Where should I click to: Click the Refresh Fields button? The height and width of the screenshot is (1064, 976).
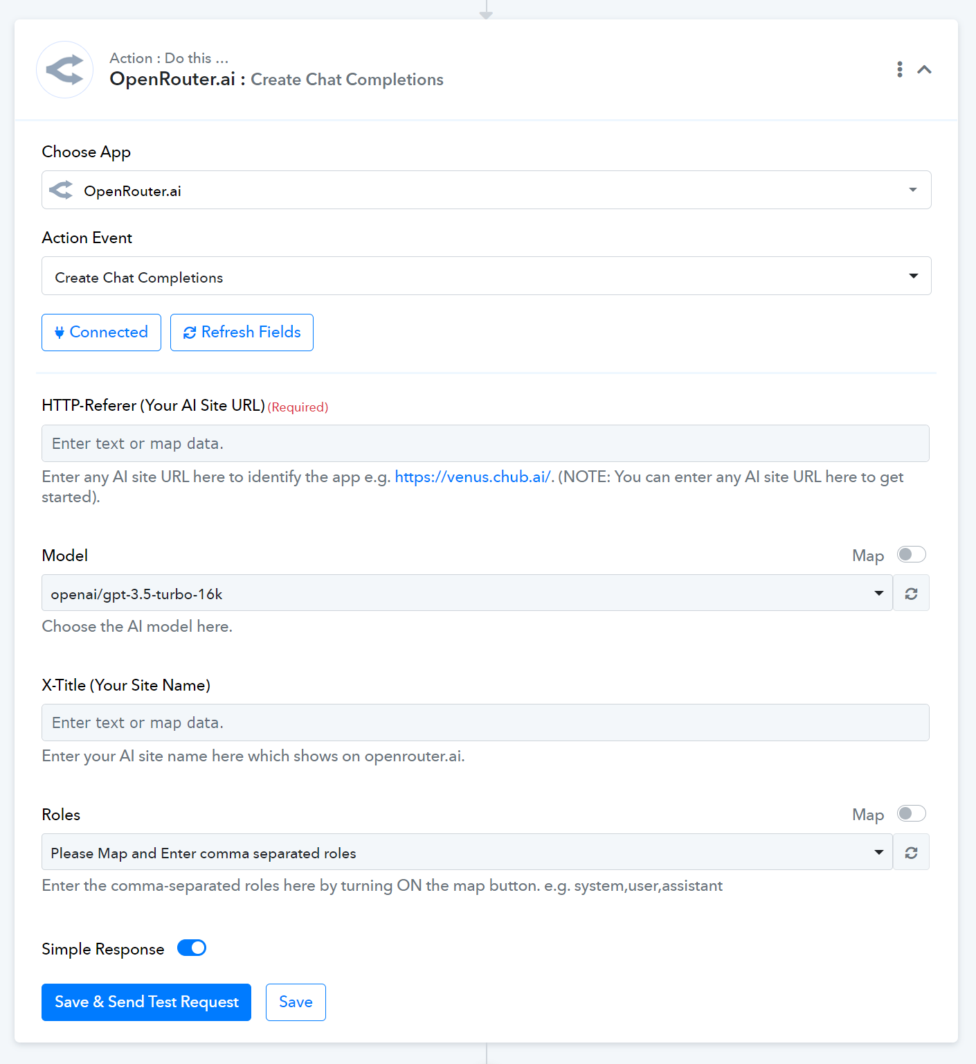[242, 332]
